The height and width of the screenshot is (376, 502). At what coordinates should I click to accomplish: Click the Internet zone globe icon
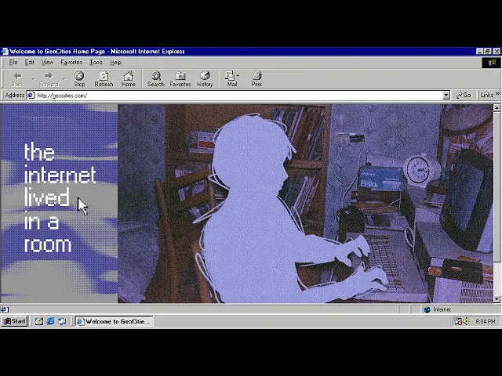[427, 309]
